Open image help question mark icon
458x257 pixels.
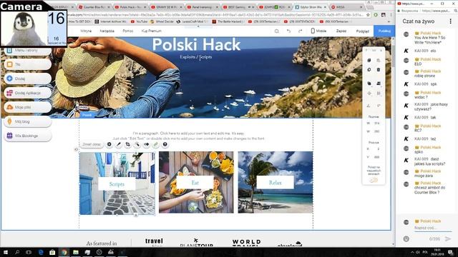tap(165, 144)
